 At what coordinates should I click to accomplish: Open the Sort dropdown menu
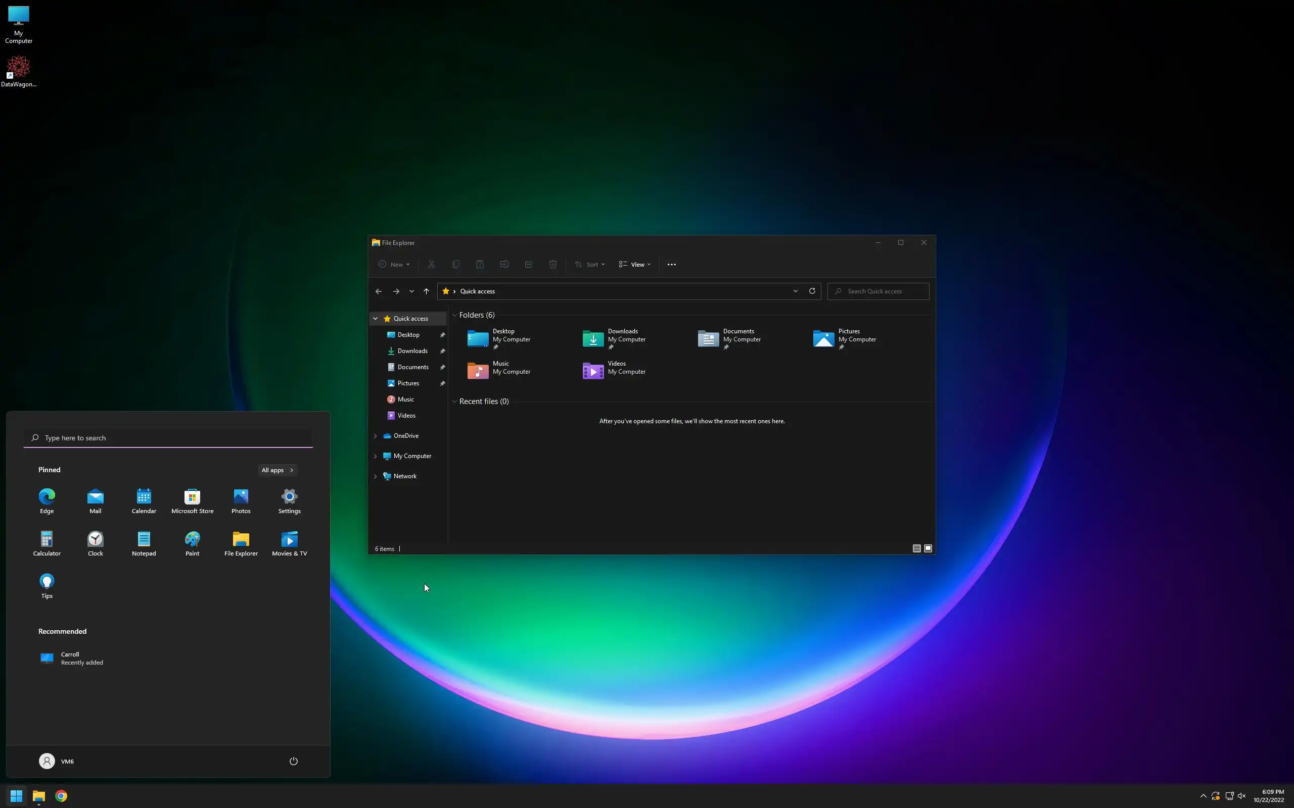(590, 264)
